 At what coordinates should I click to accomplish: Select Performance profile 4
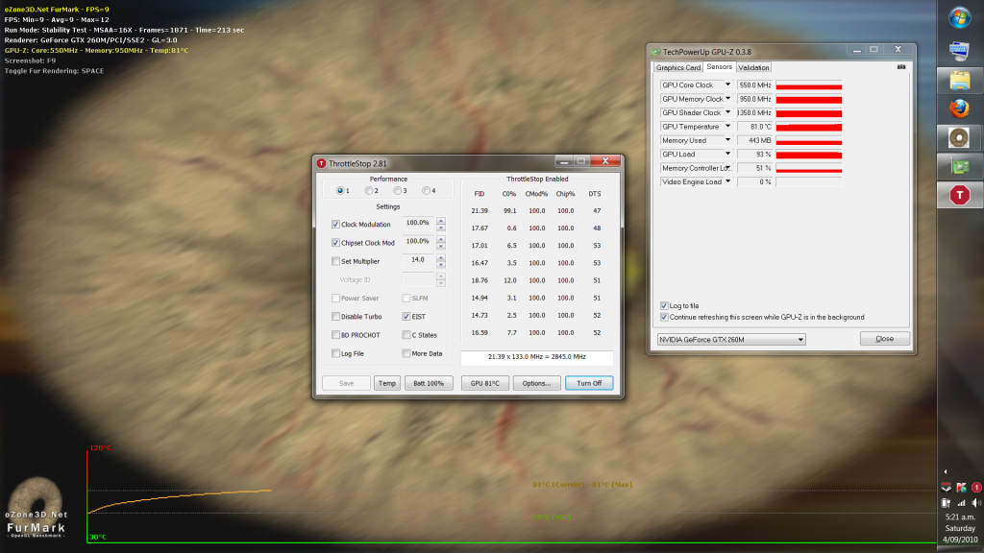(426, 191)
